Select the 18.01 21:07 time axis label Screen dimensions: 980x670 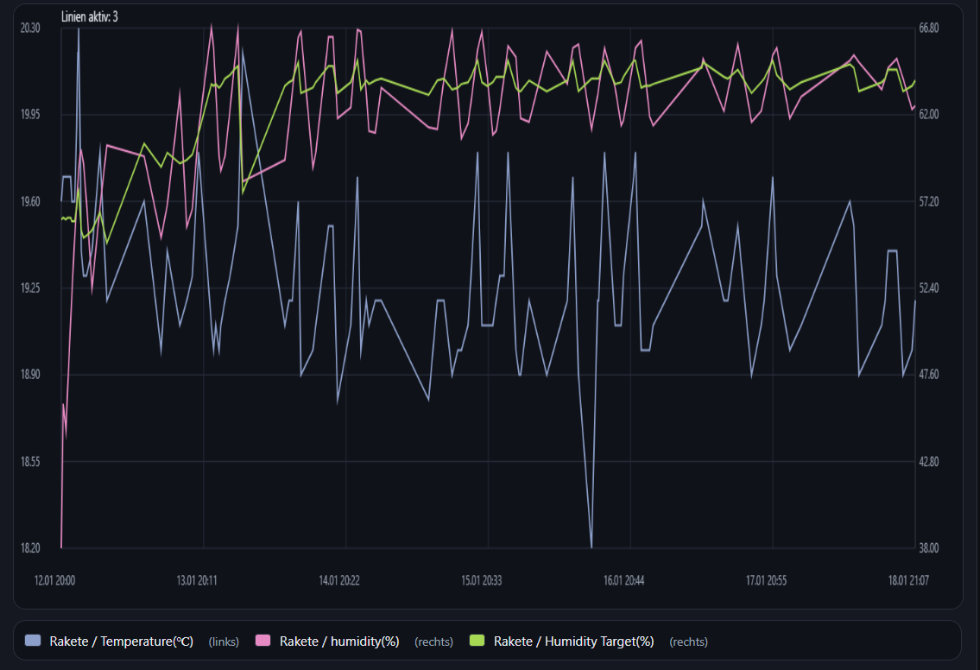point(908,580)
